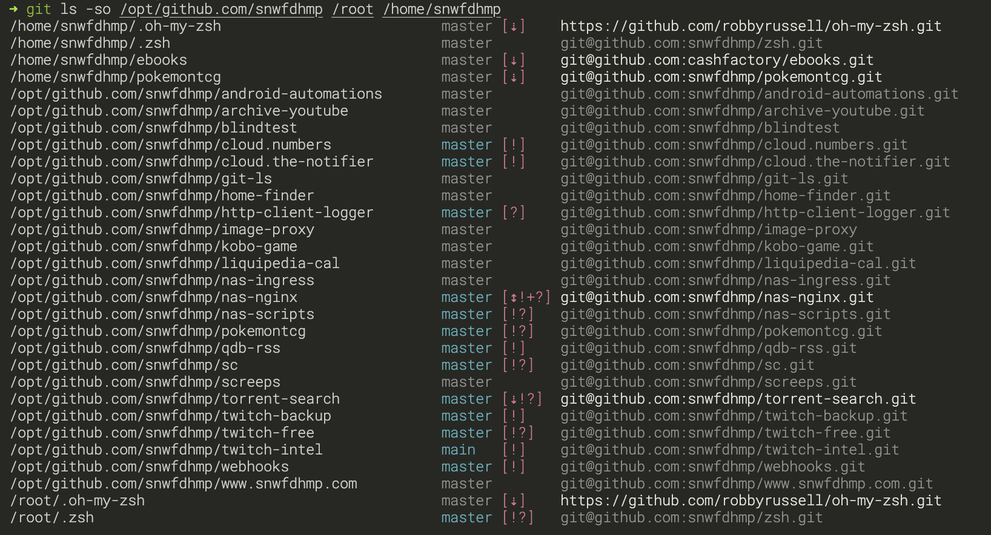Click the nas-ingress repository path
991x535 pixels.
[x=162, y=281]
